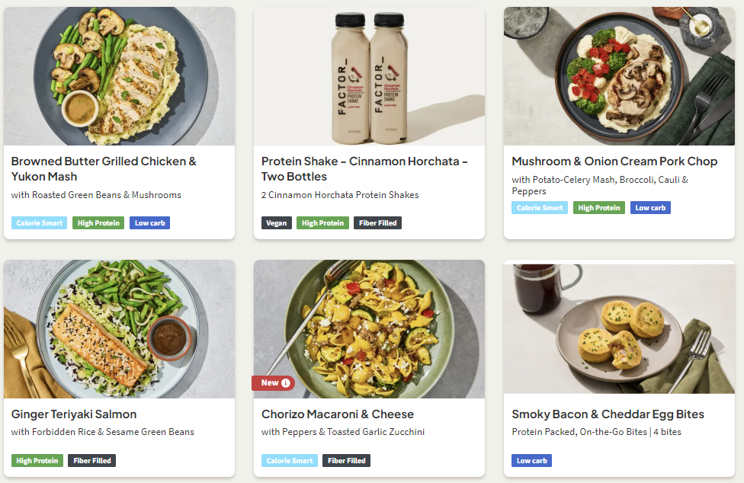Click the High Protein tag on the Pork Chop card
Image resolution: width=744 pixels, height=483 pixels.
pyautogui.click(x=599, y=208)
